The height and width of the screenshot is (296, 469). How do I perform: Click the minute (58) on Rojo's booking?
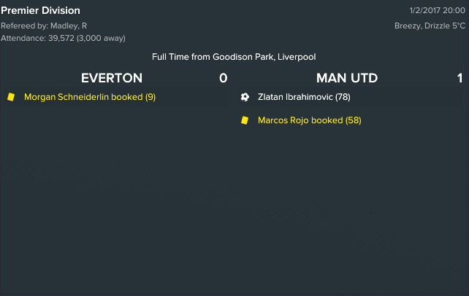[x=354, y=120]
